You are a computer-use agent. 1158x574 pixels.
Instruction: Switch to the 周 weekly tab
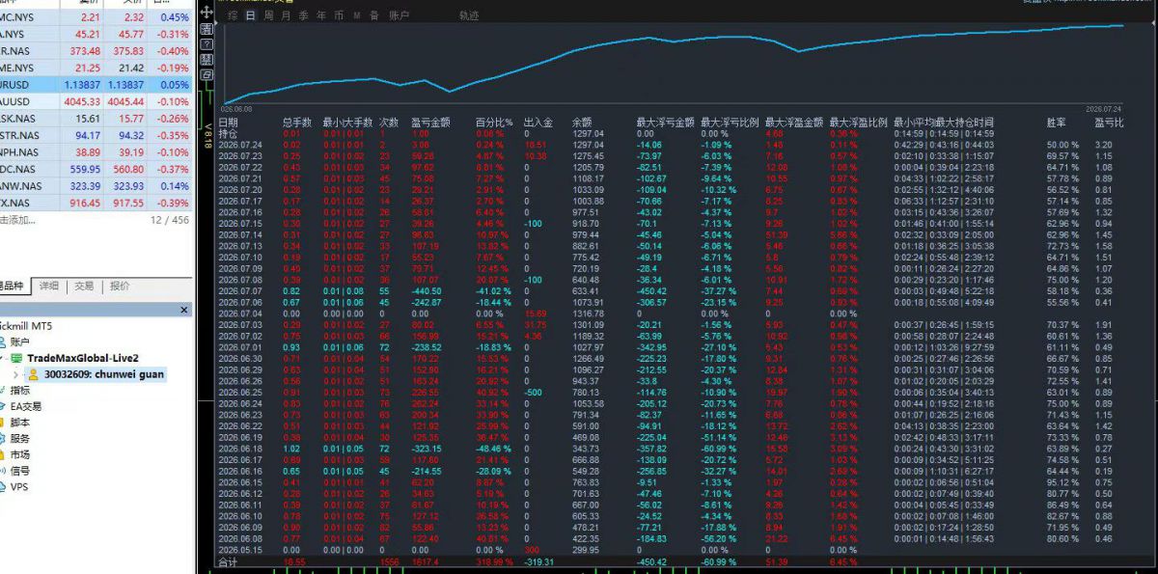coord(268,16)
